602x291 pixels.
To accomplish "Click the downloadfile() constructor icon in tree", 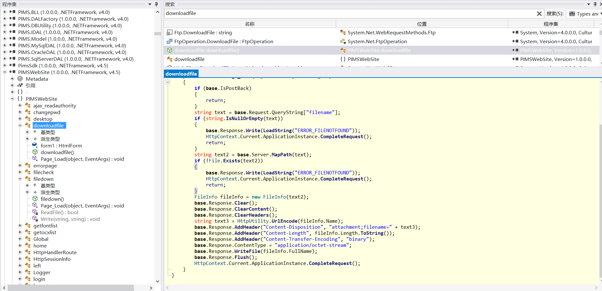I will 35,152.
